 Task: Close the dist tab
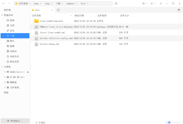point(52,10)
